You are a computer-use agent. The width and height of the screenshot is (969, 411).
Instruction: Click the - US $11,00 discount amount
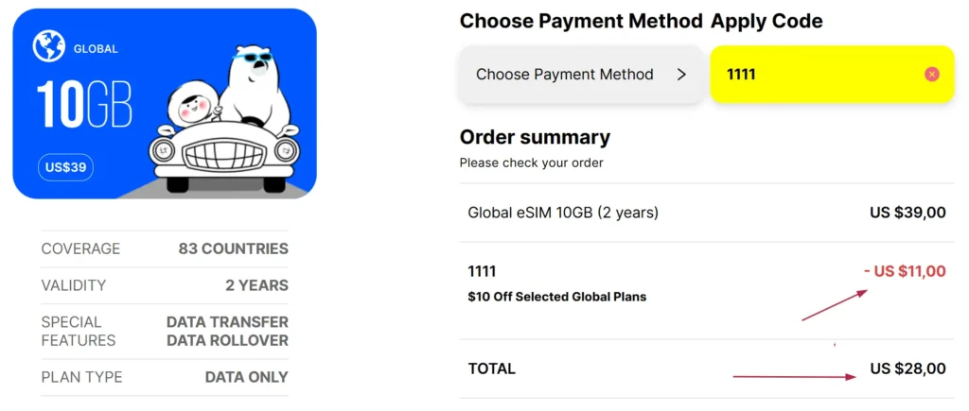click(905, 271)
